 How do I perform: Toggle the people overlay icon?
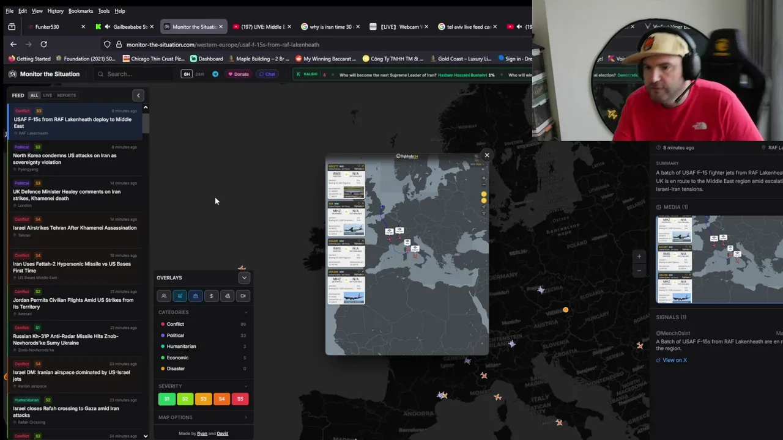164,296
